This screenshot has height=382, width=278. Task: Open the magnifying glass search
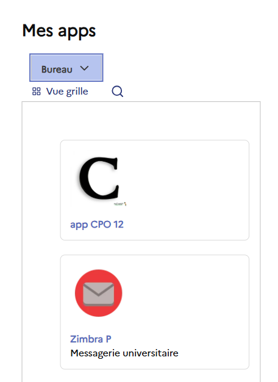[x=117, y=92]
